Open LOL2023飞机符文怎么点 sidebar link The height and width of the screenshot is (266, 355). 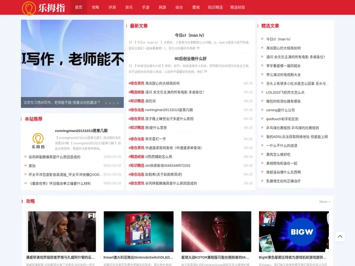(x=285, y=92)
